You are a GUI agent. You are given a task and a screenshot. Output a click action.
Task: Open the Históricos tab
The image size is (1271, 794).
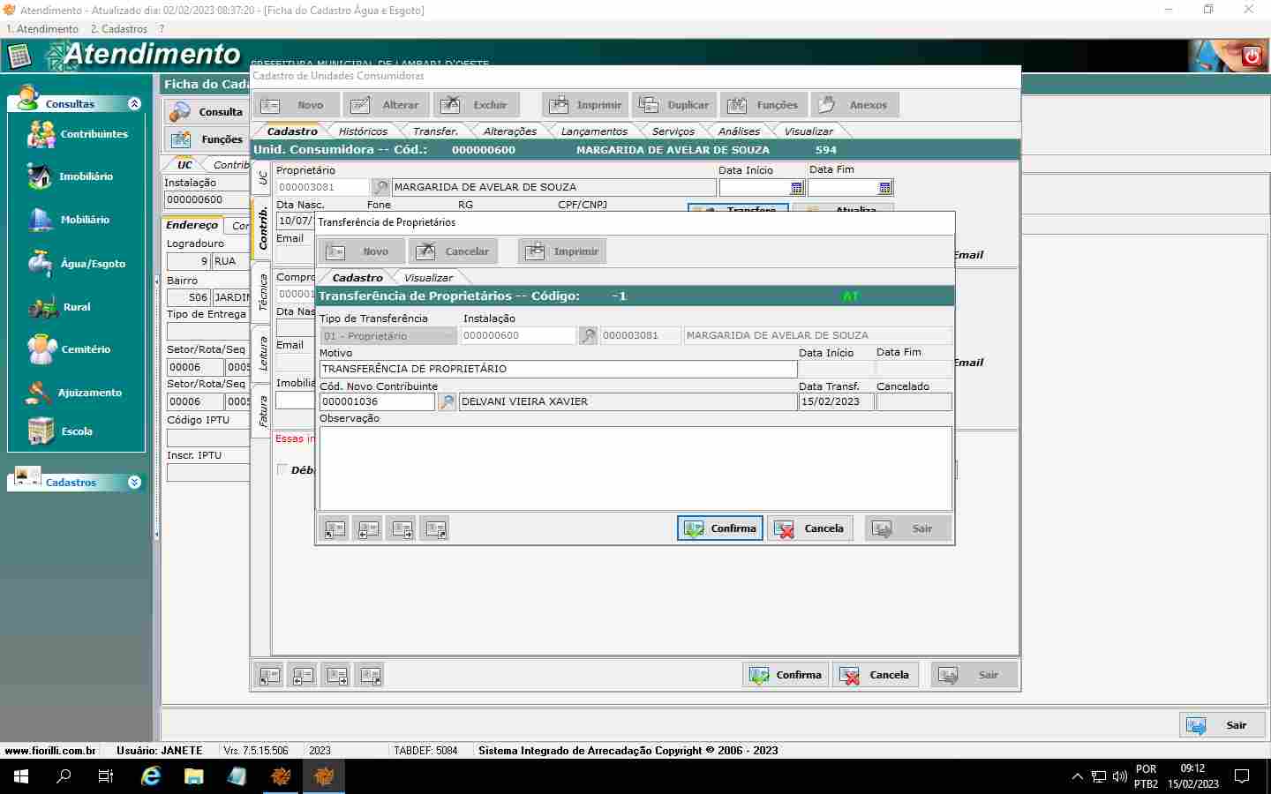pyautogui.click(x=363, y=131)
